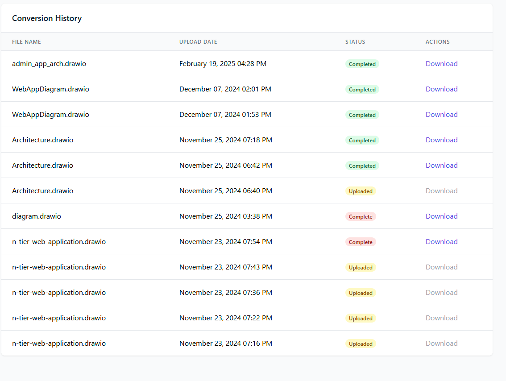This screenshot has height=381, width=506.
Task: Click Uploaded badge in November 23 07:22 PM row
Action: tap(361, 319)
